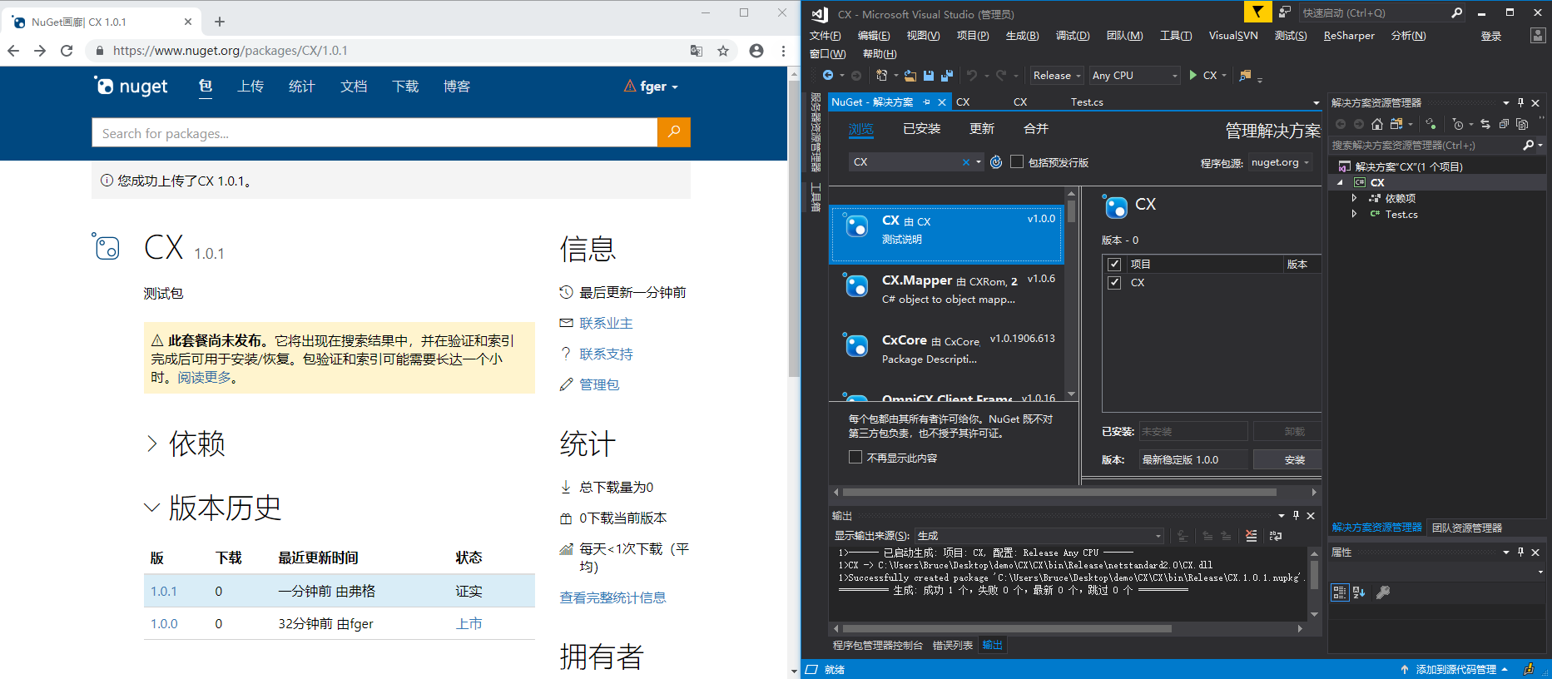Click the yellow notifications flag icon

pos(1257,12)
